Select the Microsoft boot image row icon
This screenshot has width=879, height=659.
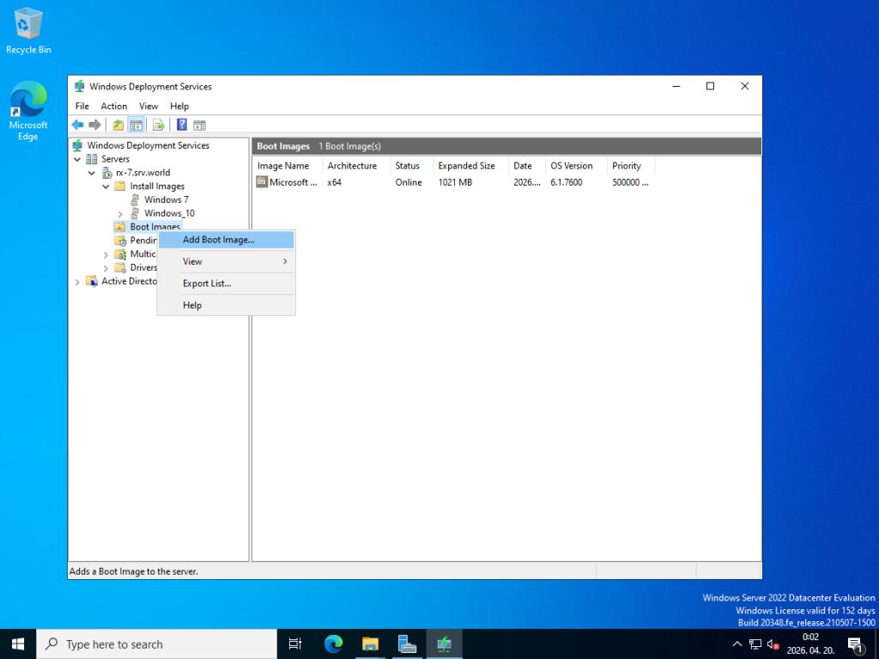pos(263,182)
